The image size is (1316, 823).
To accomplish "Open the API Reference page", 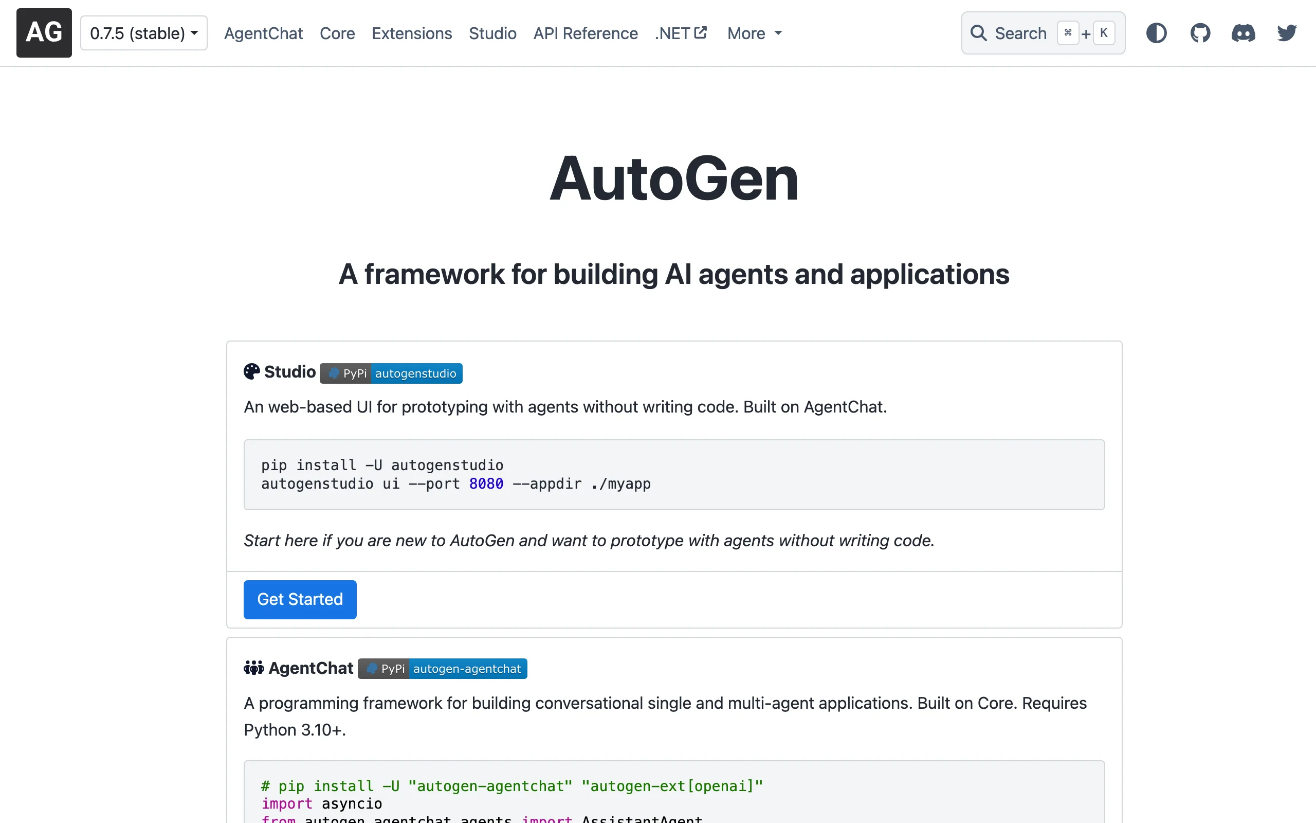I will [585, 33].
